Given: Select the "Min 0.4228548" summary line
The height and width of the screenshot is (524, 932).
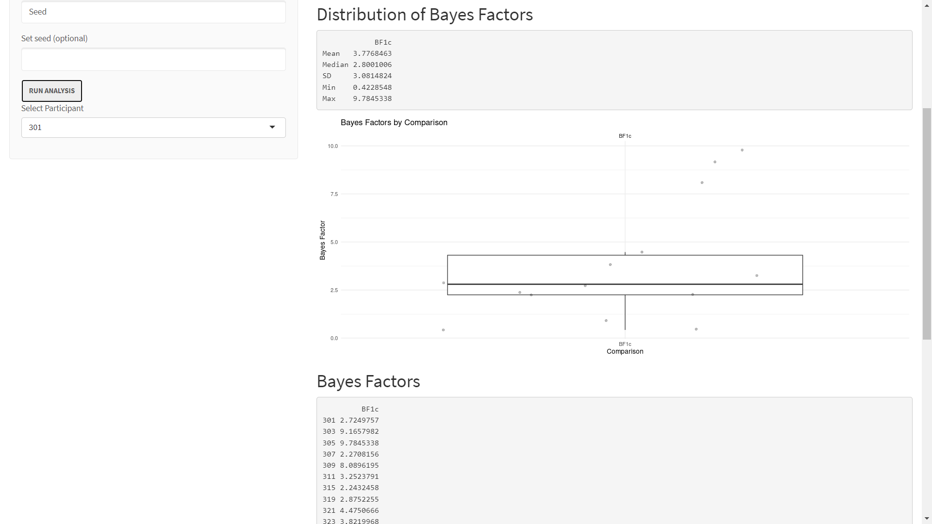Looking at the screenshot, I should click(x=357, y=87).
